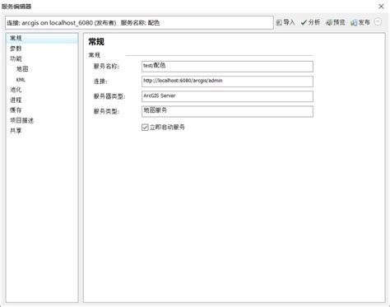
Task: Click the Preview (预览) icon
Action: point(329,22)
